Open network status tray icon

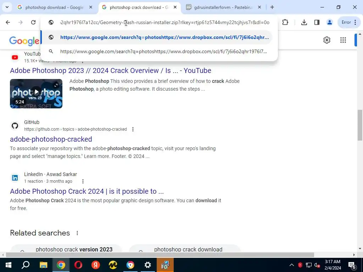coord(309,265)
